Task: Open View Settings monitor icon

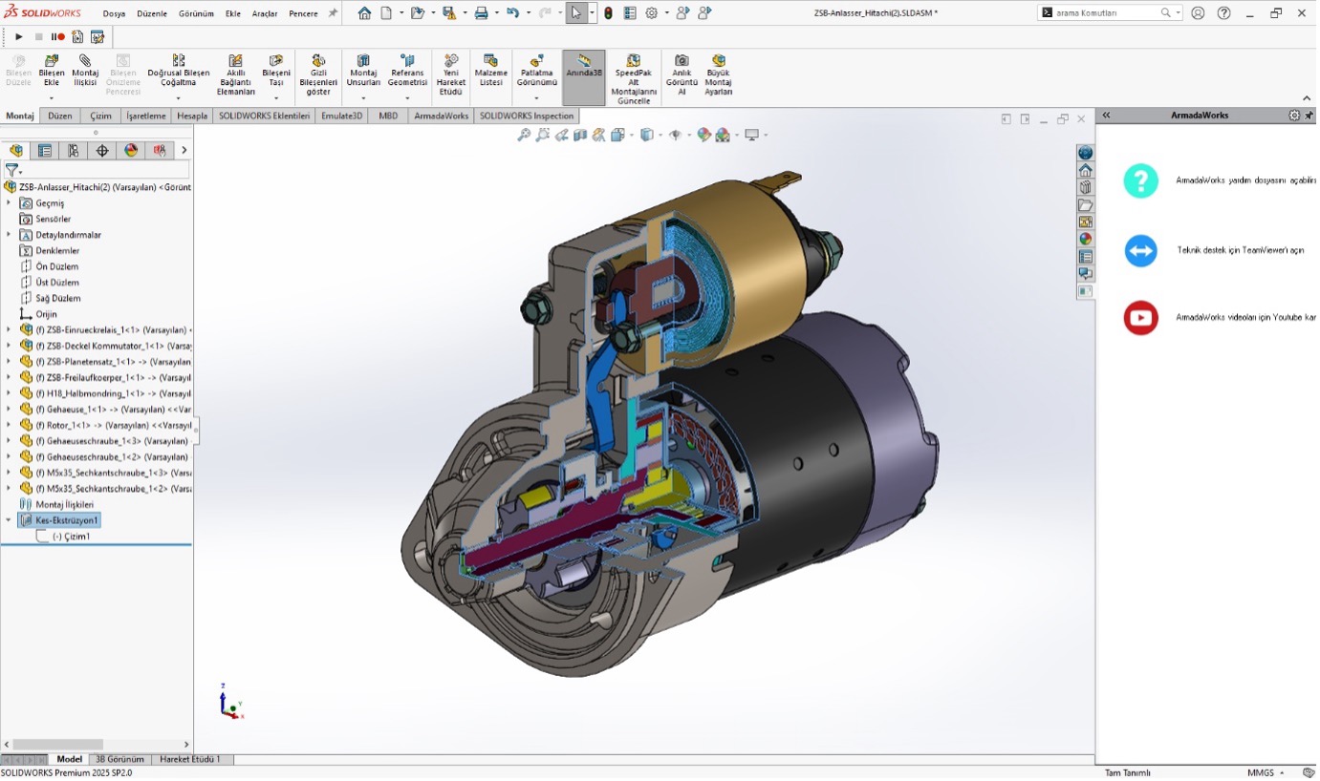Action: tap(752, 136)
